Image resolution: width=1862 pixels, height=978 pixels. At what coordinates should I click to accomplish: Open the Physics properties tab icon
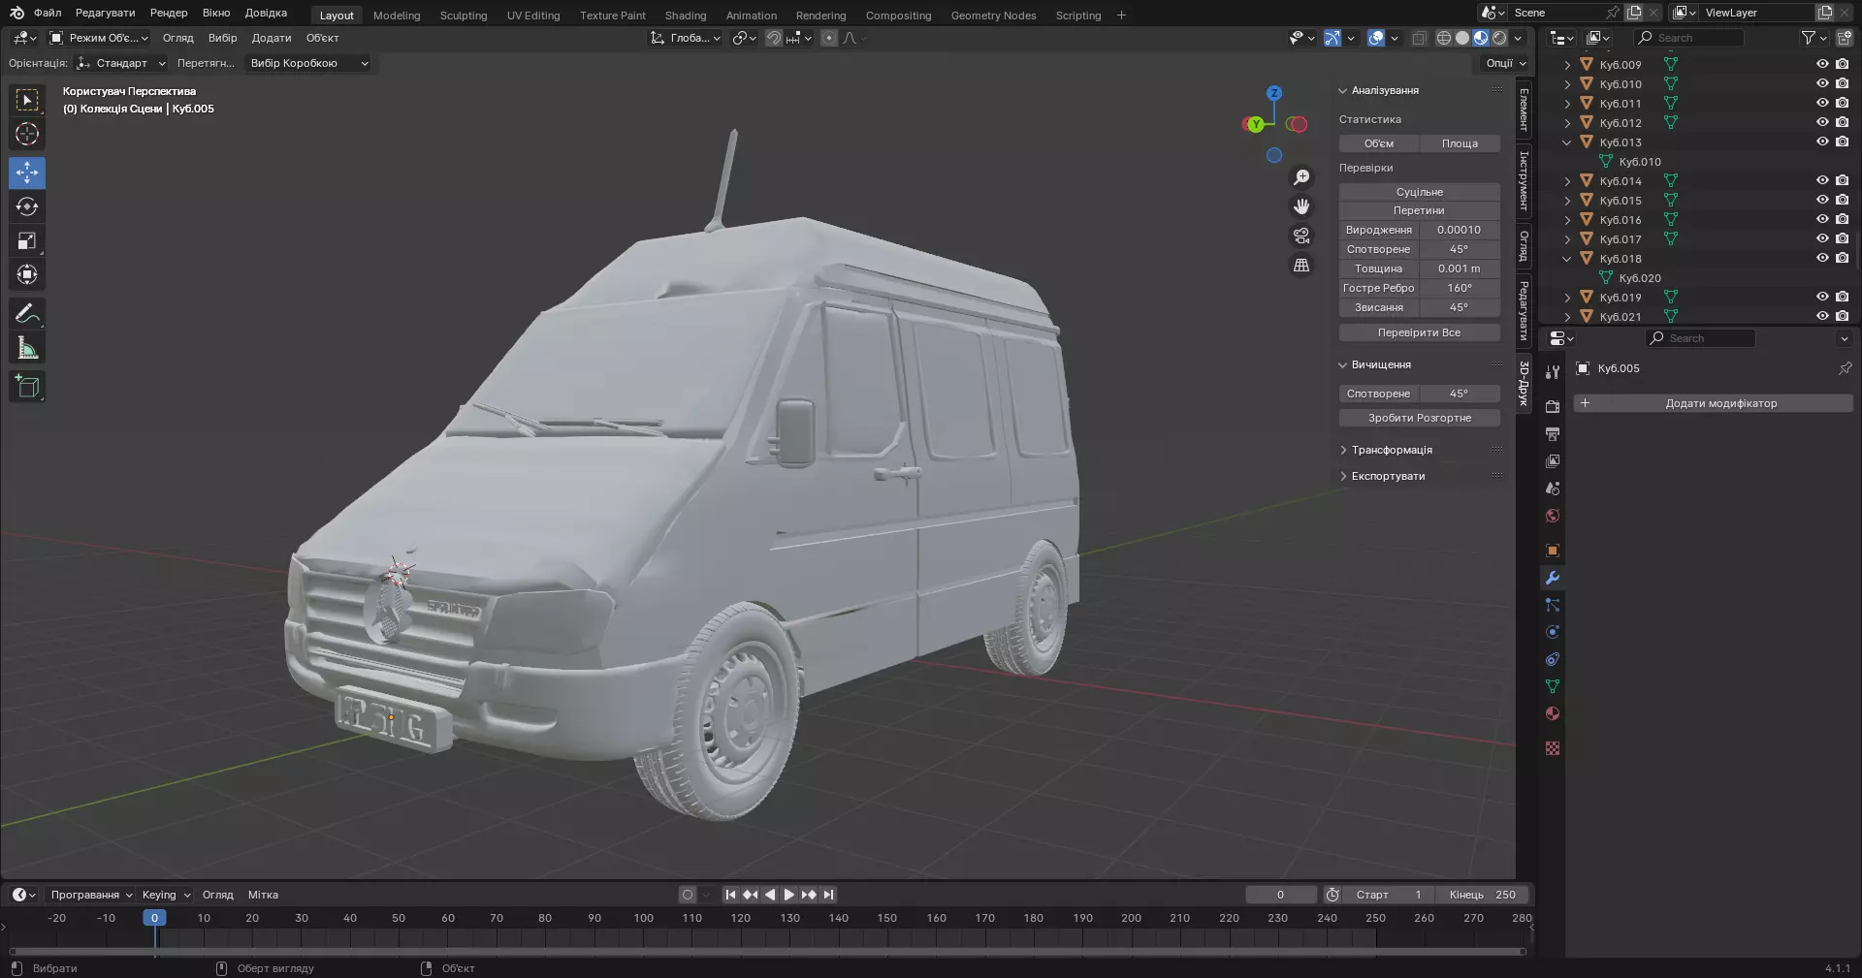[x=1553, y=632]
